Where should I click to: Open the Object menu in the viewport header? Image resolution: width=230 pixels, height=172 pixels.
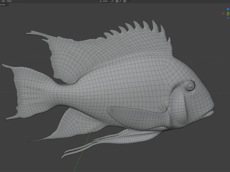pos(9,1)
